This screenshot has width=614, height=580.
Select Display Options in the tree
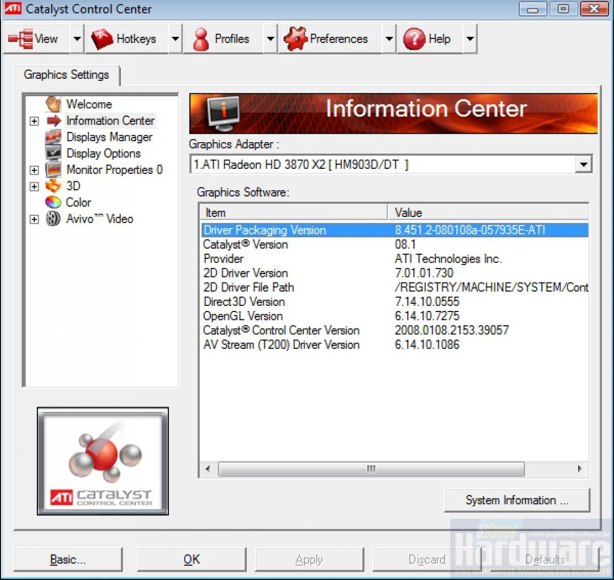point(103,153)
